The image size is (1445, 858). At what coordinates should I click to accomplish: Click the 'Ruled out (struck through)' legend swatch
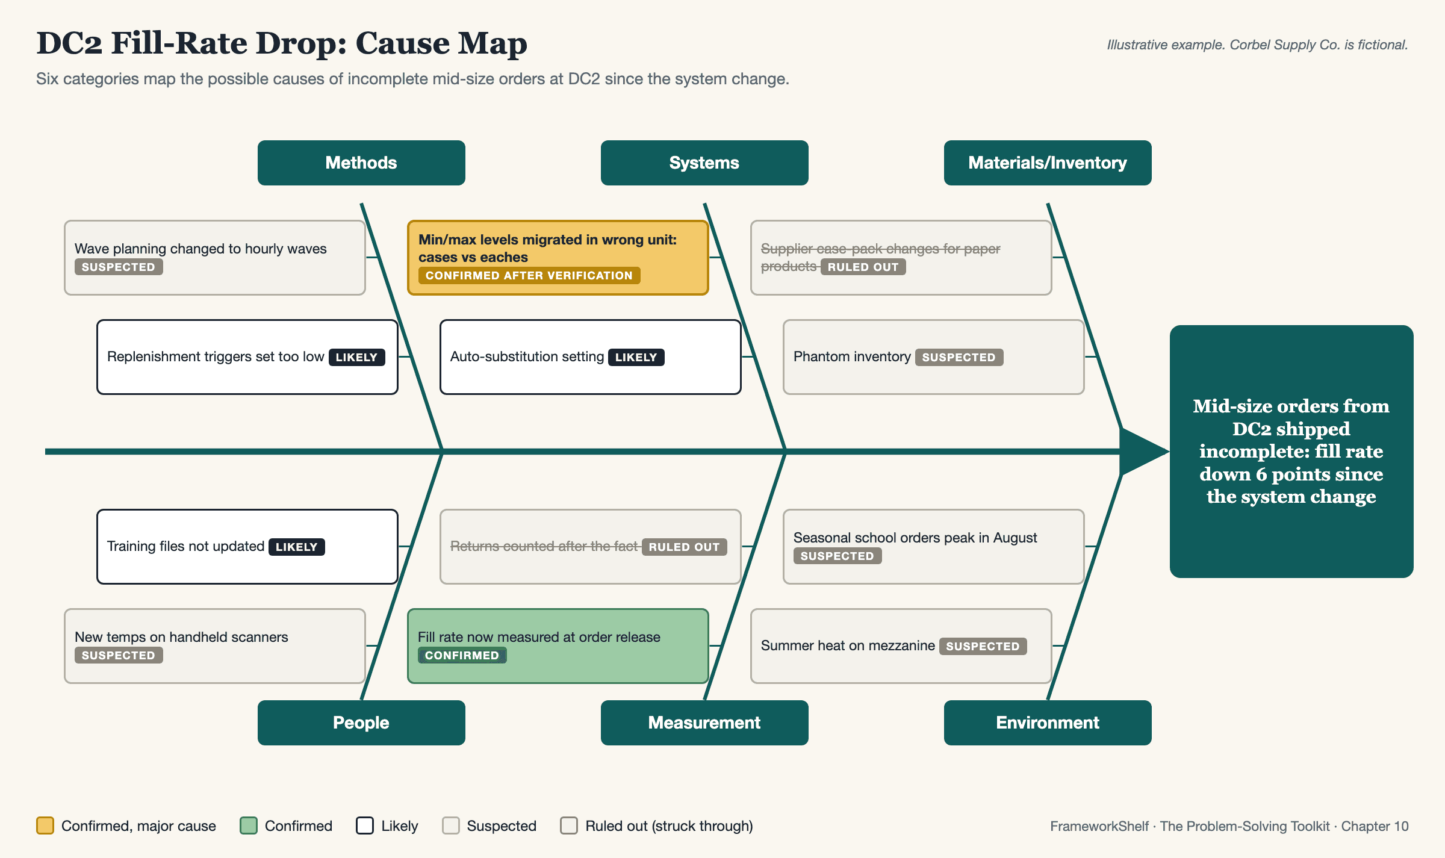569,825
